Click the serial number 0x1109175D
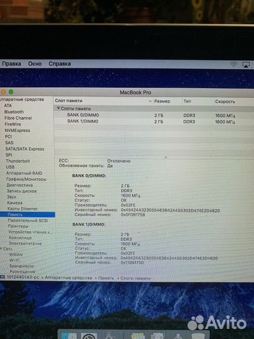254x339 pixels. tap(132, 262)
